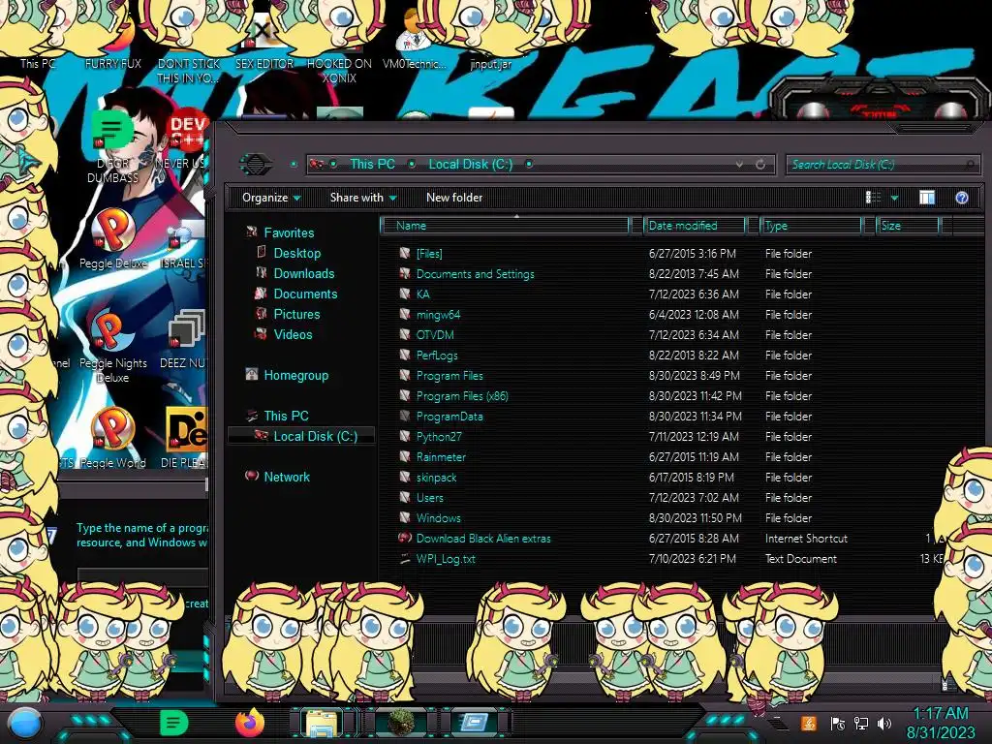Select Download Black Alien extras shortcut icon
This screenshot has height=744, width=992.
coord(405,538)
